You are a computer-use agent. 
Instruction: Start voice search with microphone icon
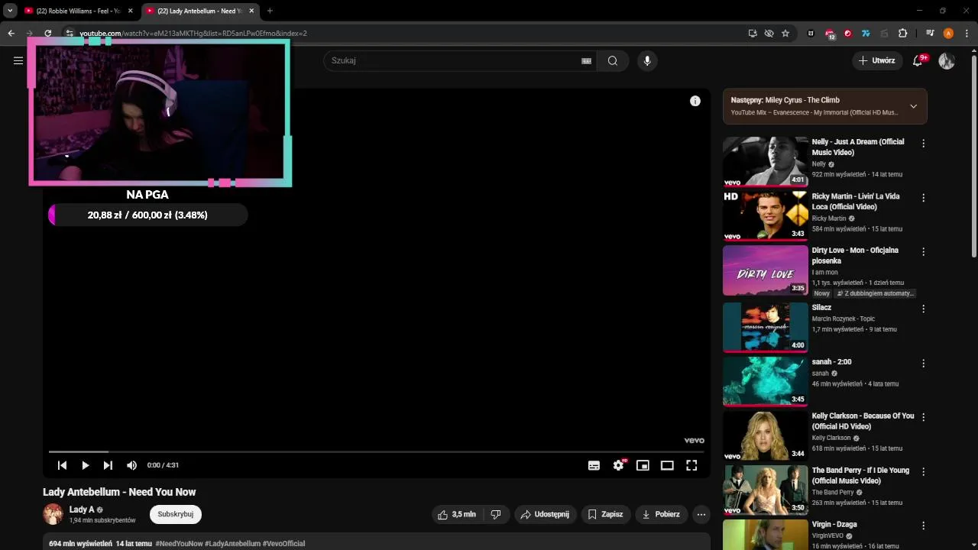[647, 60]
